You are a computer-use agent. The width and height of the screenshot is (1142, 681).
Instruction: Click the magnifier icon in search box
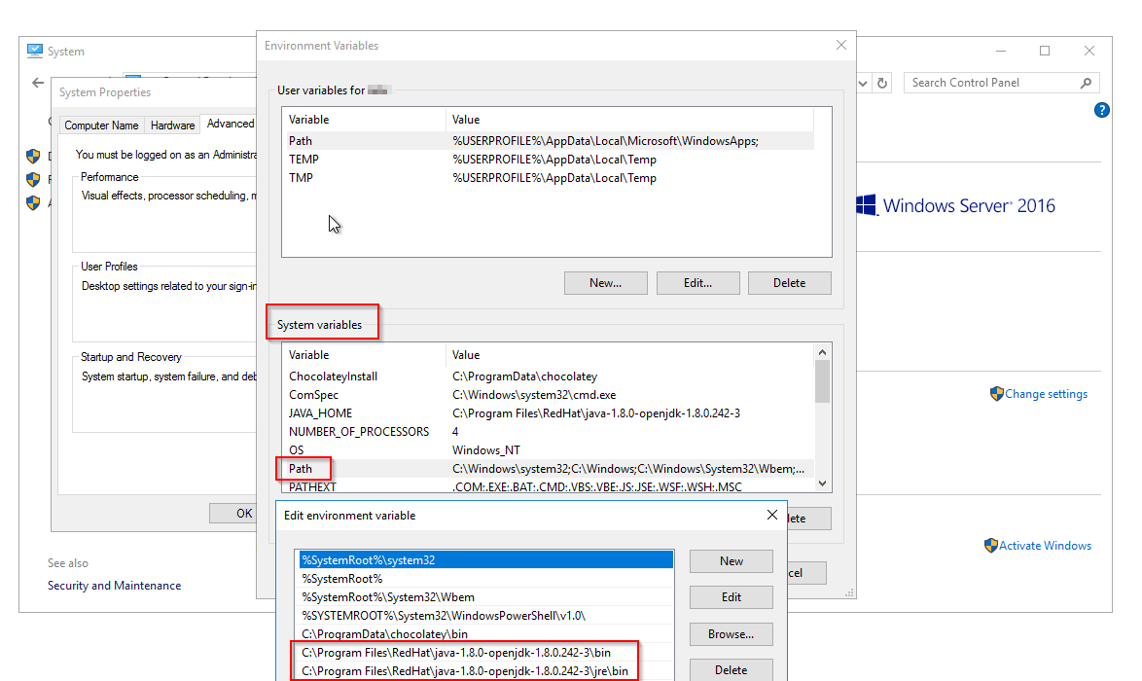point(1086,84)
